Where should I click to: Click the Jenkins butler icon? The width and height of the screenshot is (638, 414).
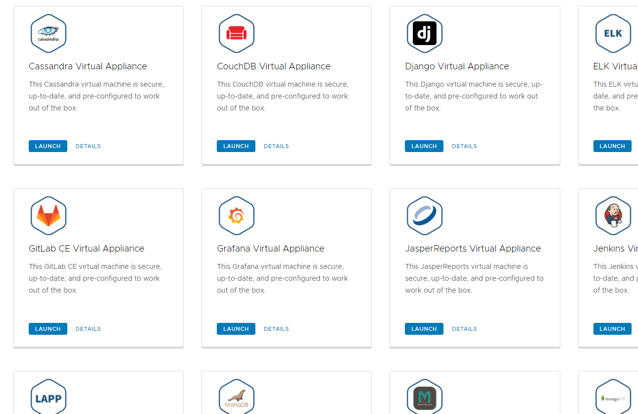click(x=613, y=216)
